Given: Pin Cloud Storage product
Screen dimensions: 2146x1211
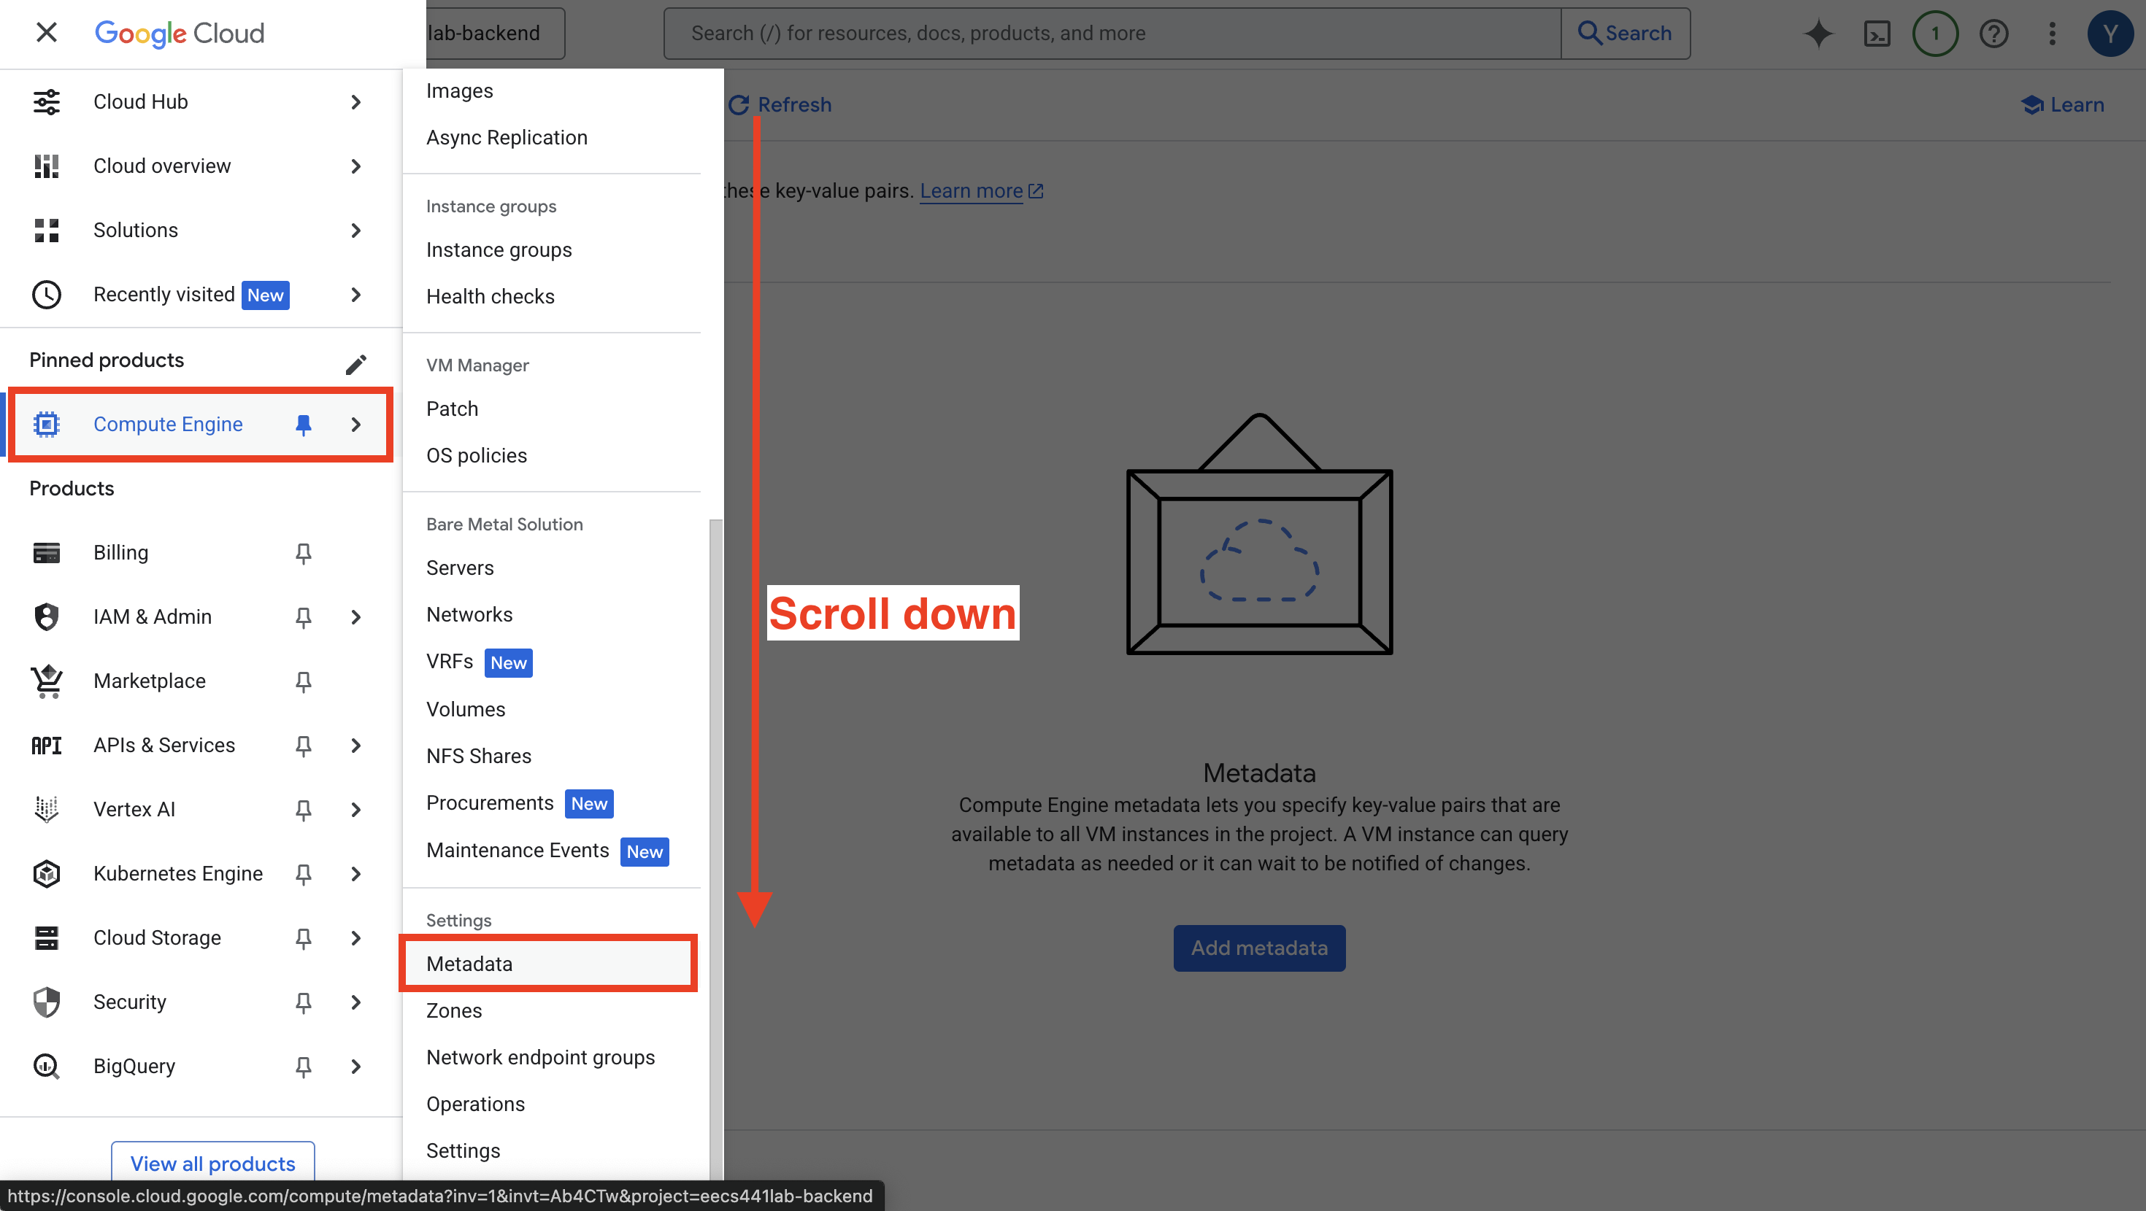Looking at the screenshot, I should point(303,938).
